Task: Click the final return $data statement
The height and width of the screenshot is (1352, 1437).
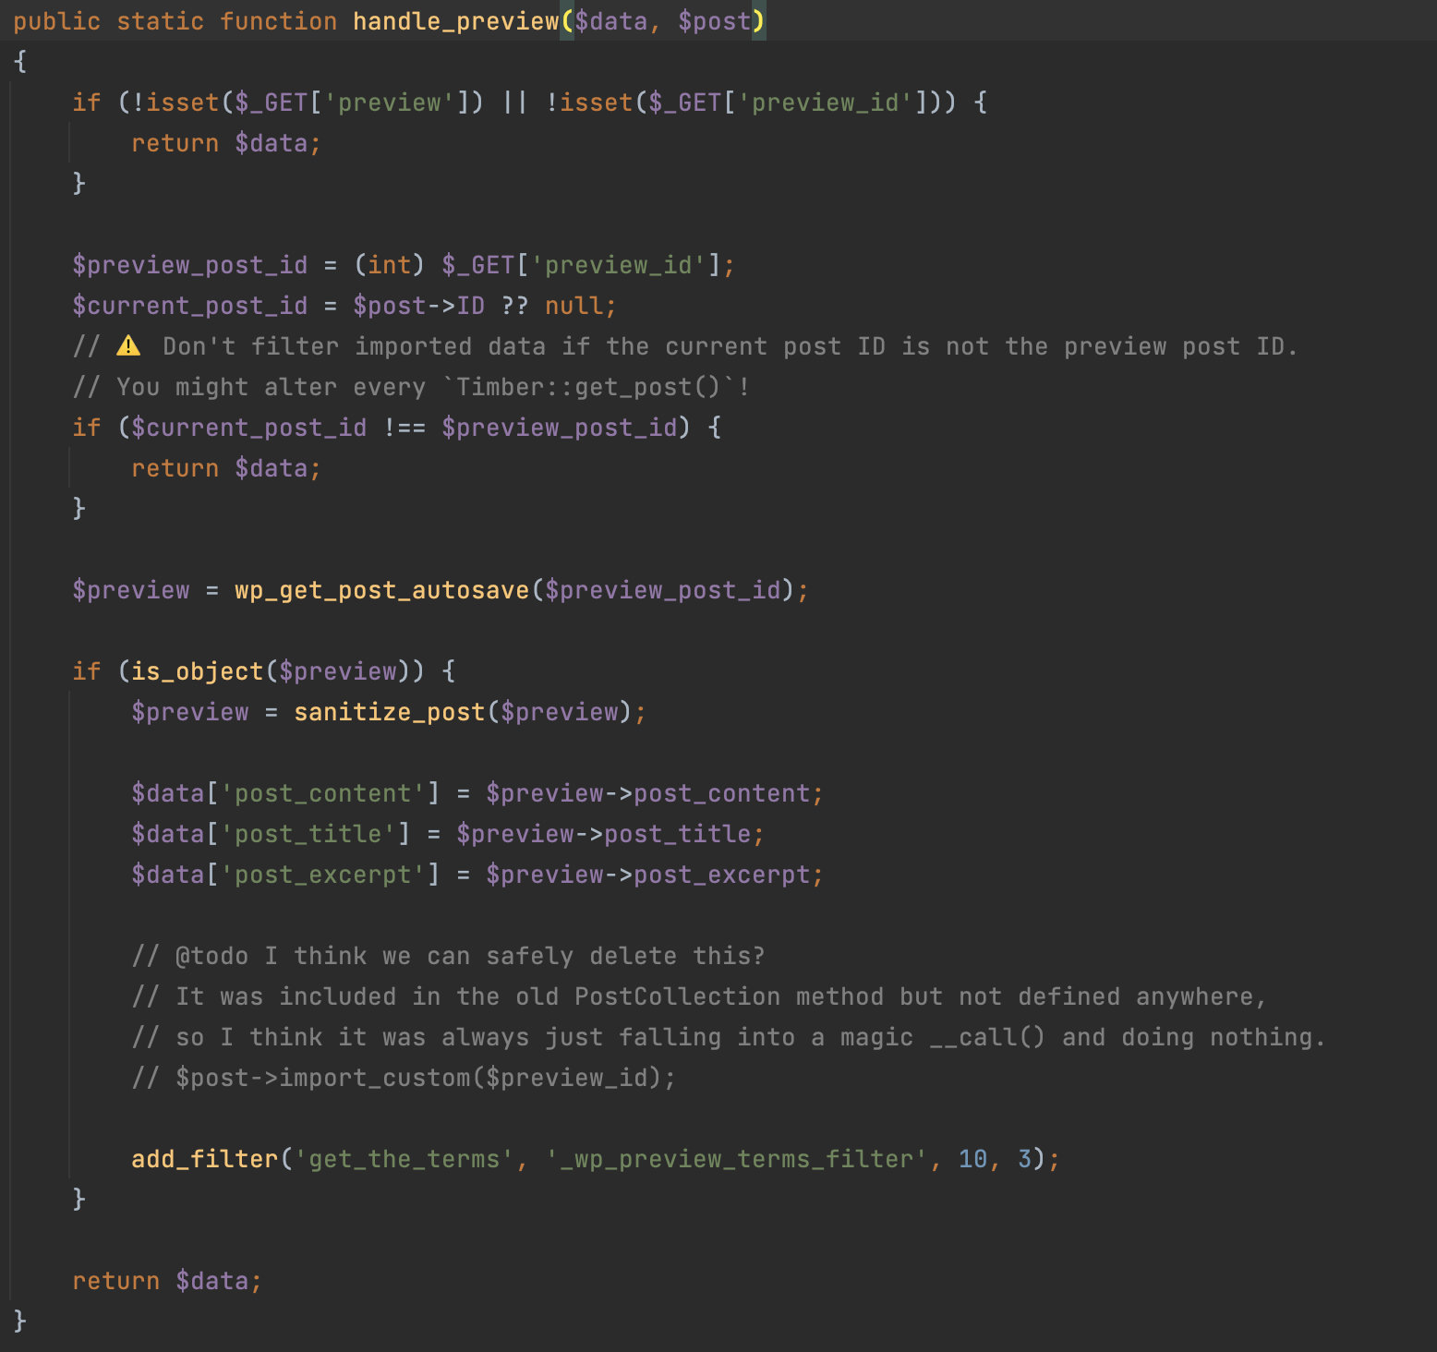Action: pyautogui.click(x=168, y=1281)
